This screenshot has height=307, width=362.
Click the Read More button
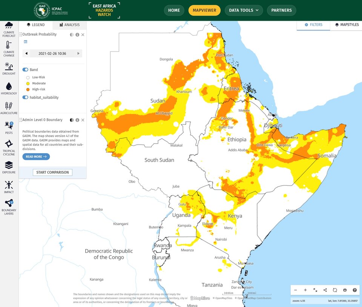[36, 157]
